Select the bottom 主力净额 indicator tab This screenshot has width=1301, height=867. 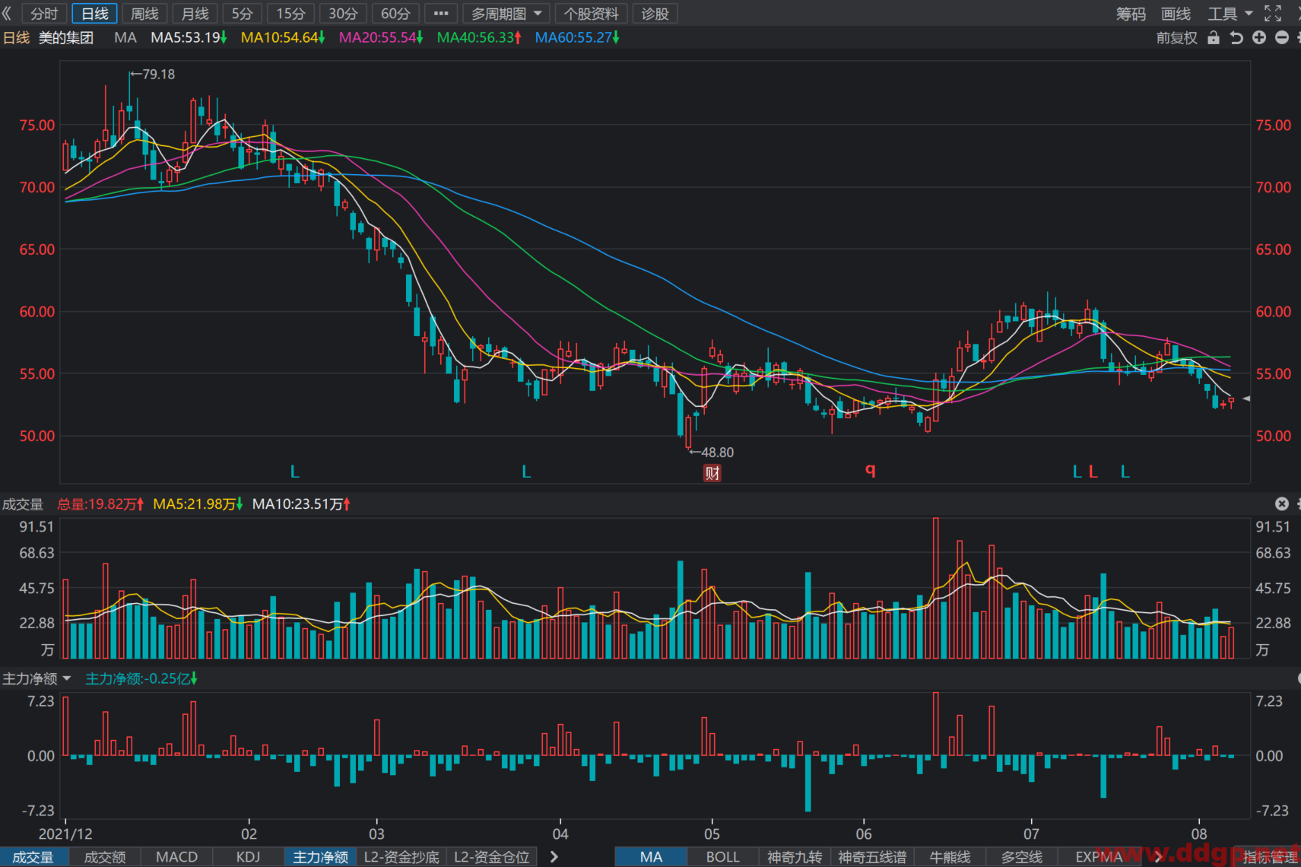click(x=320, y=857)
